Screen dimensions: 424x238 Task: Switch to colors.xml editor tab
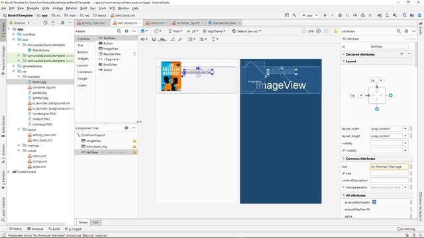coord(156,23)
